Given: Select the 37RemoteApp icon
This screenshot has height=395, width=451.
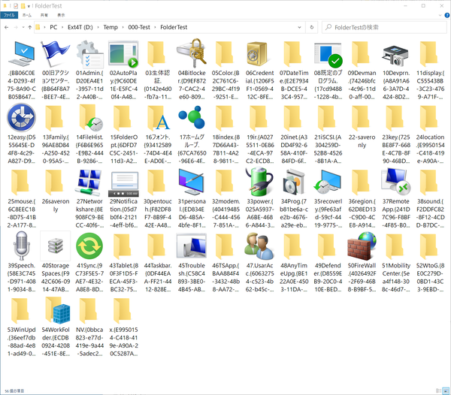Looking at the screenshot, I should (x=395, y=182).
